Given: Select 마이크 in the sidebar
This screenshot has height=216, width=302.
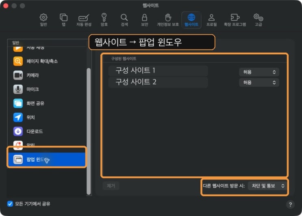Looking at the screenshot, I should [x=47, y=89].
